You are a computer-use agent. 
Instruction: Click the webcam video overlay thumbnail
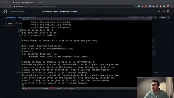point(155,88)
